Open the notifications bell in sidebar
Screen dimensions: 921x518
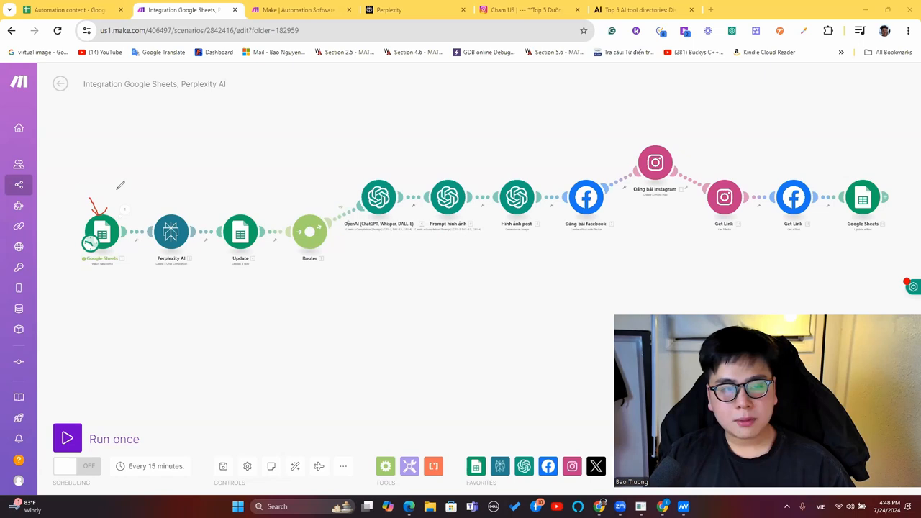point(19,439)
